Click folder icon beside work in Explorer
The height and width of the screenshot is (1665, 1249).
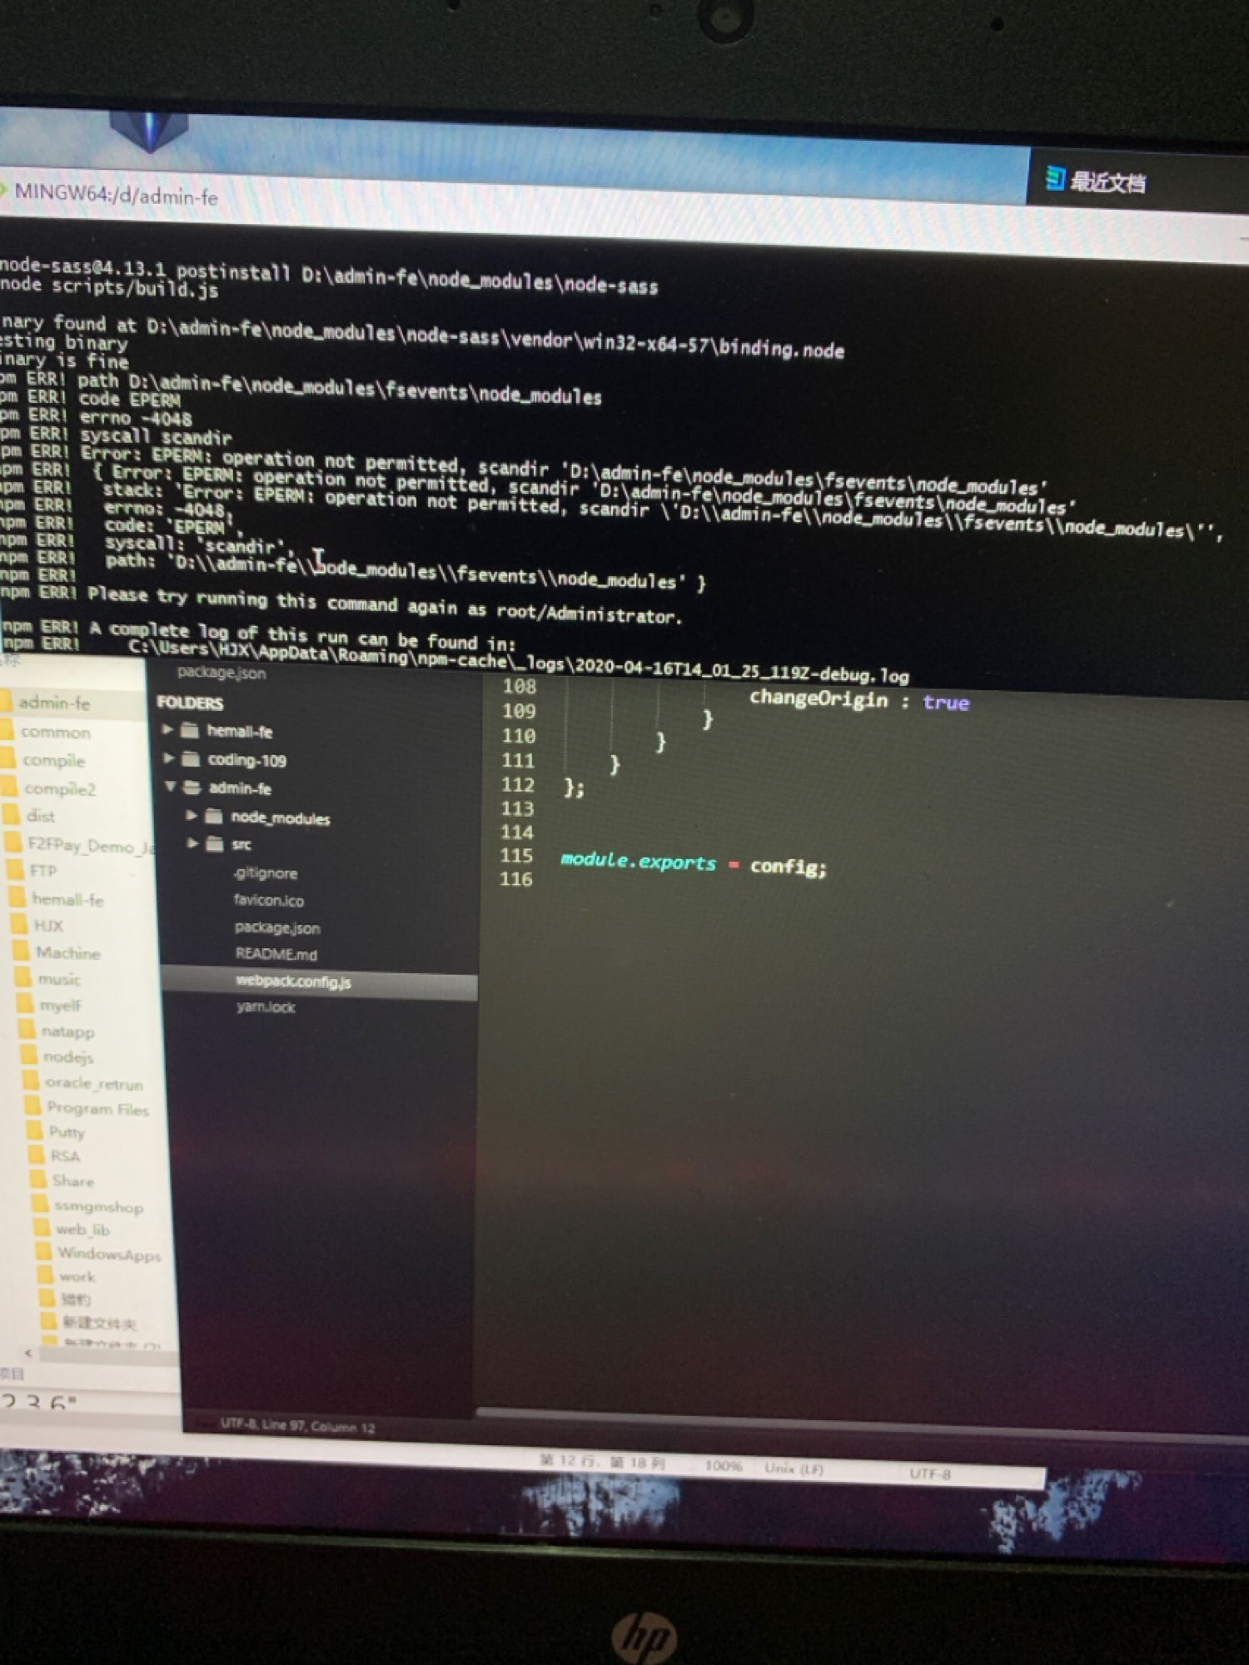pos(46,1275)
